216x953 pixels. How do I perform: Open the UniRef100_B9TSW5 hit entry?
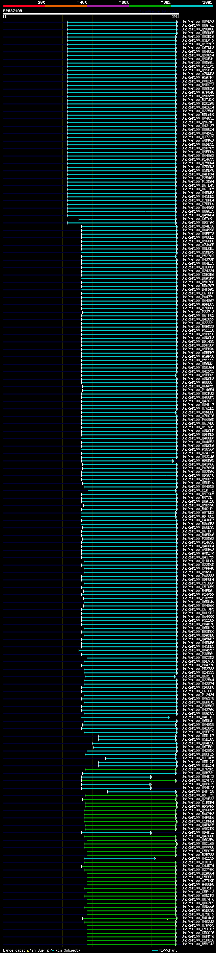[x=197, y=494]
